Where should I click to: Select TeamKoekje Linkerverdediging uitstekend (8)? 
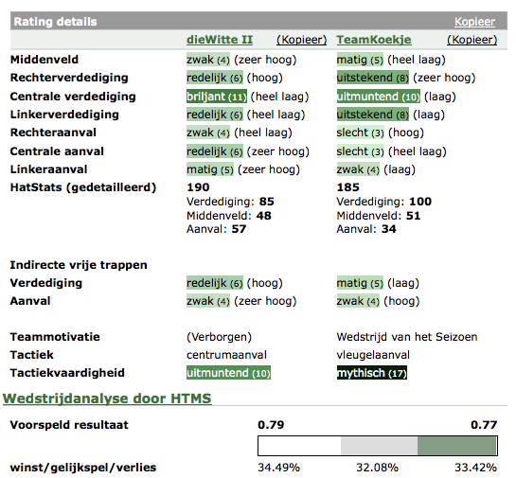click(373, 115)
